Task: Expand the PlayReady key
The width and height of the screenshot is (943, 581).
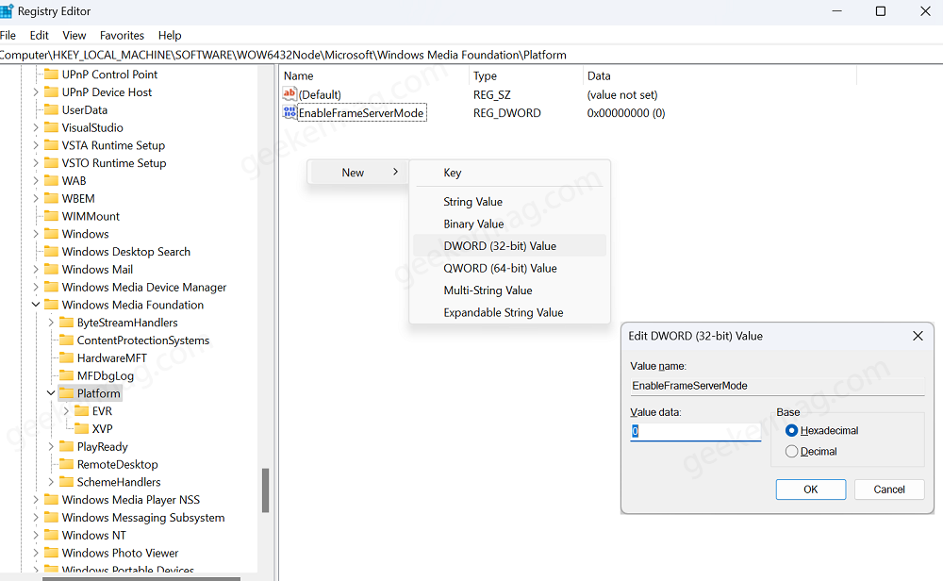Action: [51, 446]
